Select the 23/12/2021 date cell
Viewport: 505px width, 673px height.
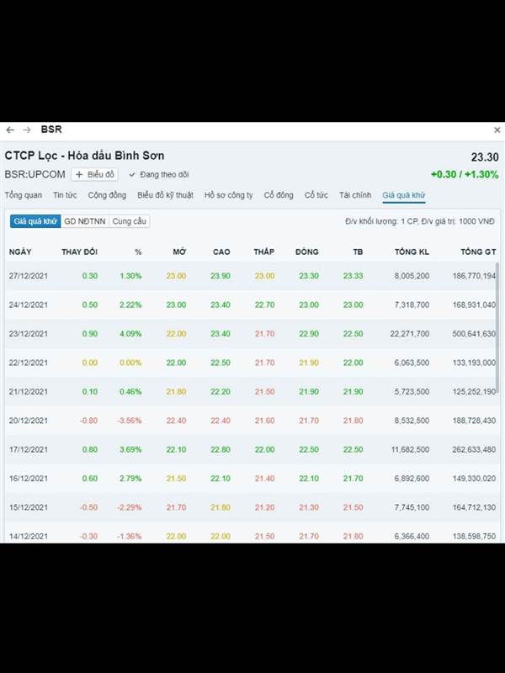click(x=29, y=334)
